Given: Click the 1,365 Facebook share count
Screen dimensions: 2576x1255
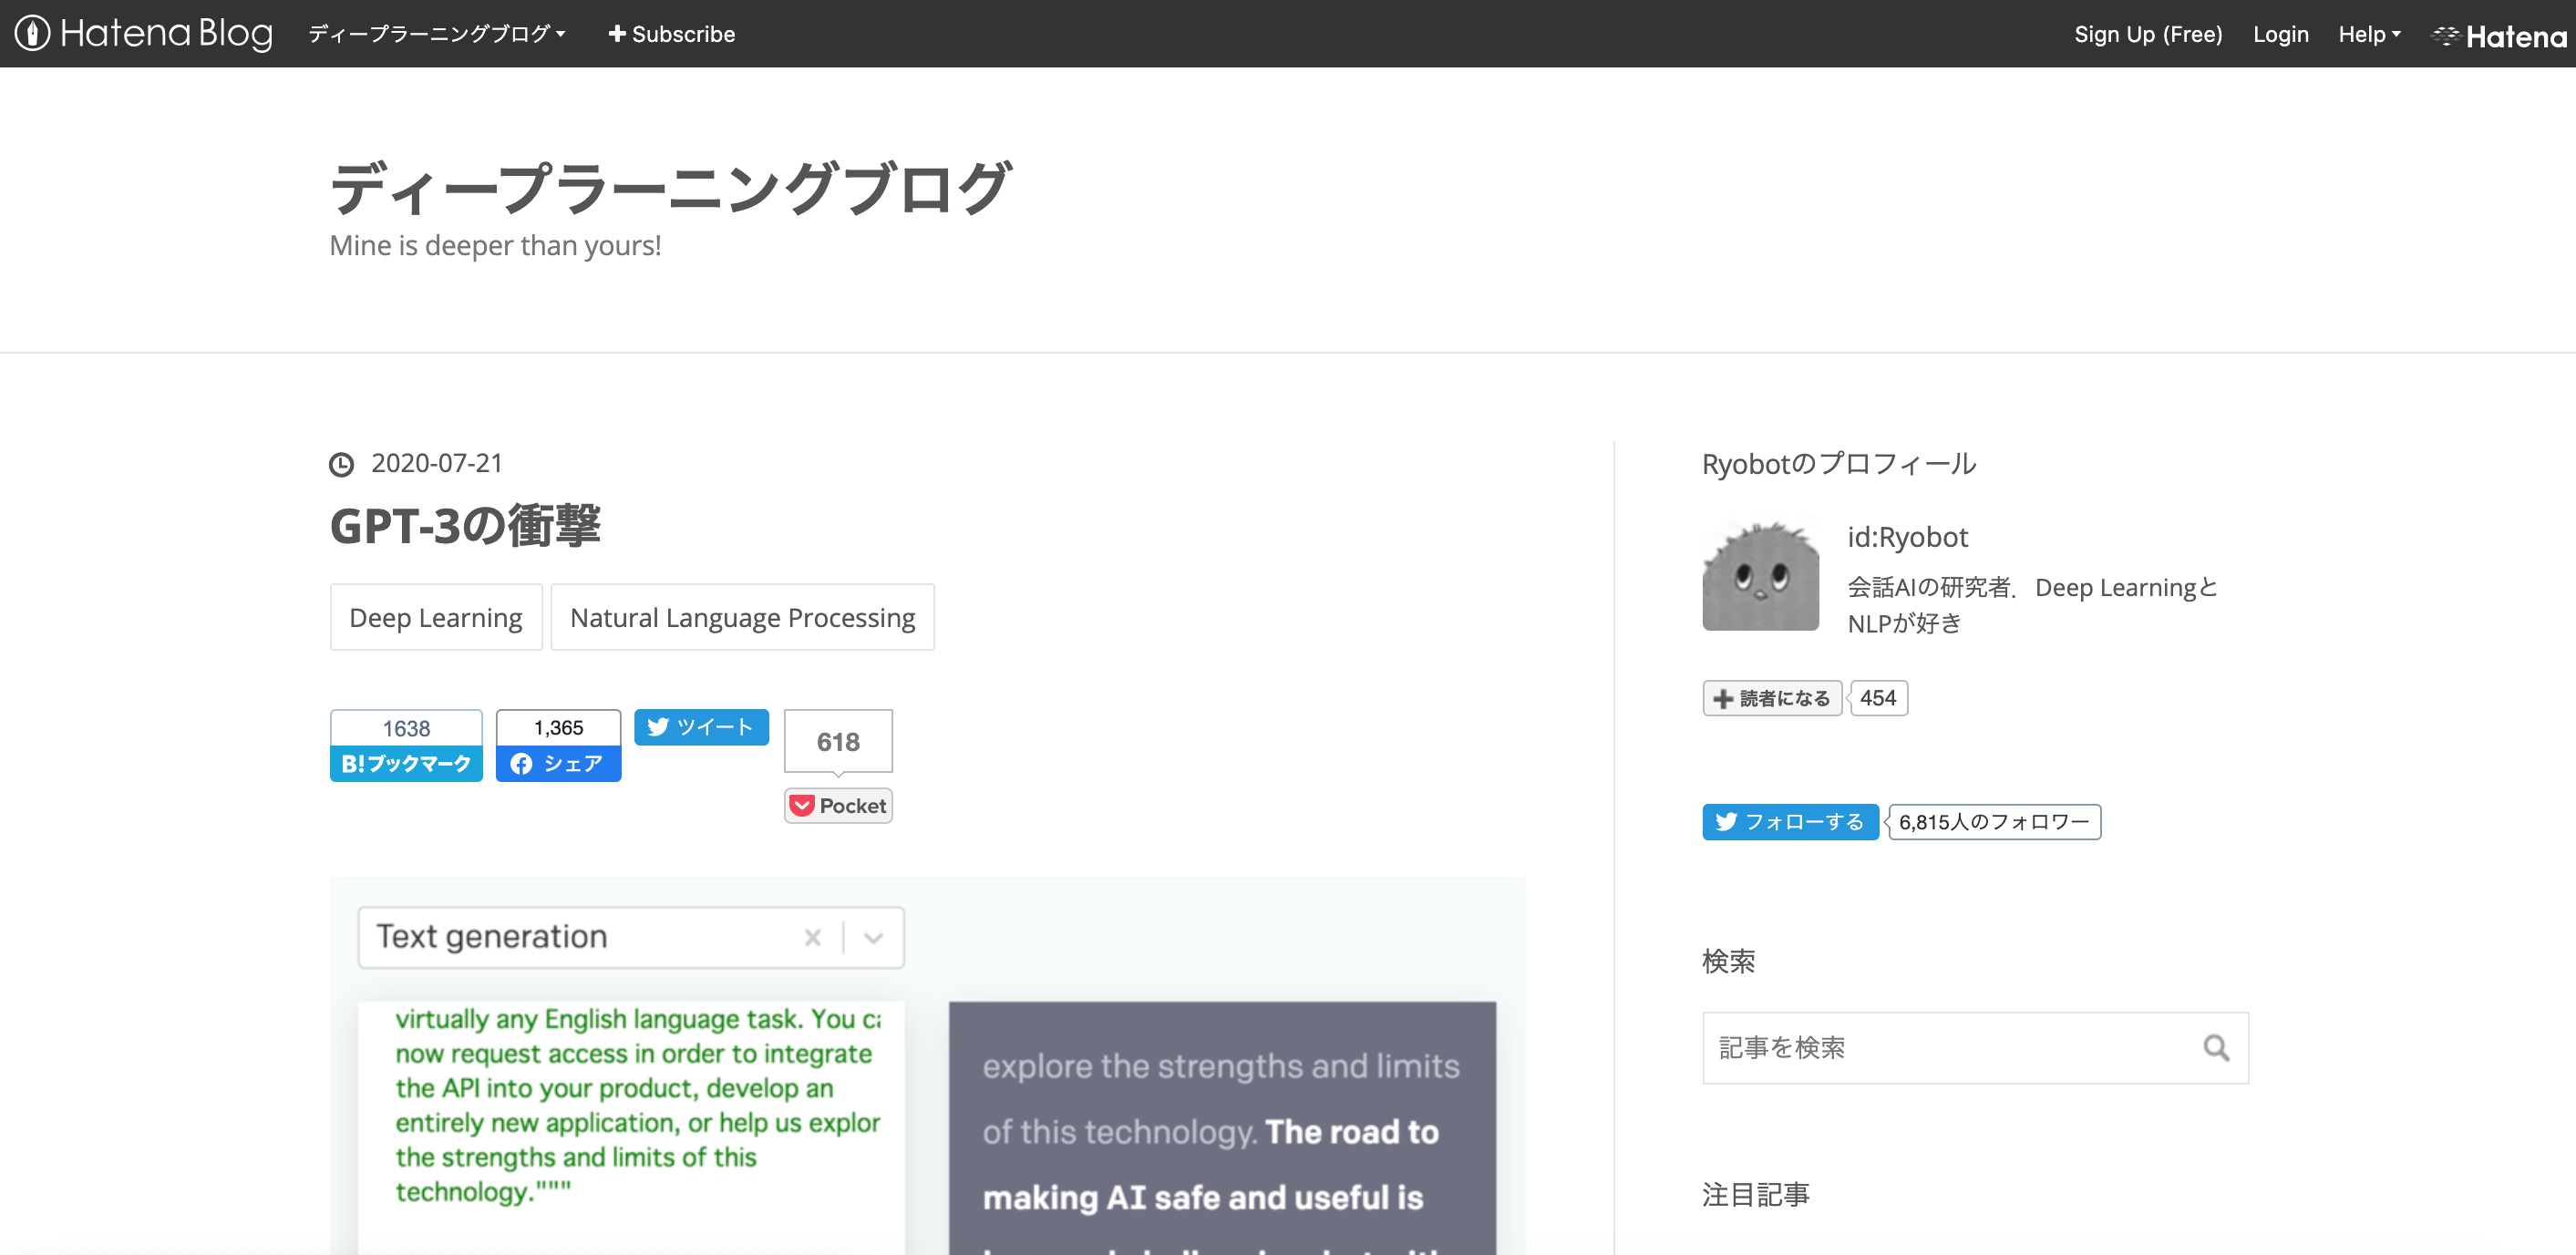Looking at the screenshot, I should [x=558, y=728].
